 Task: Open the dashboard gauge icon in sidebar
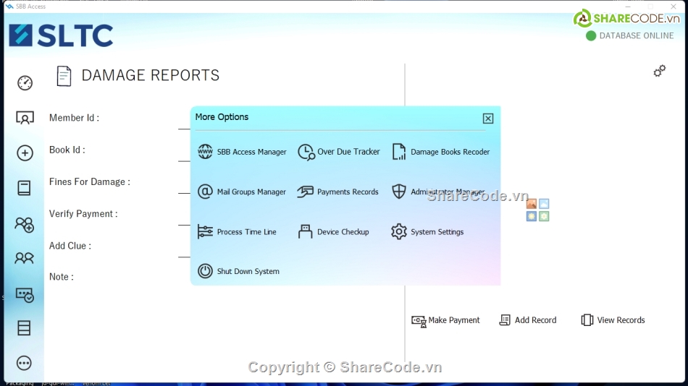(x=25, y=83)
